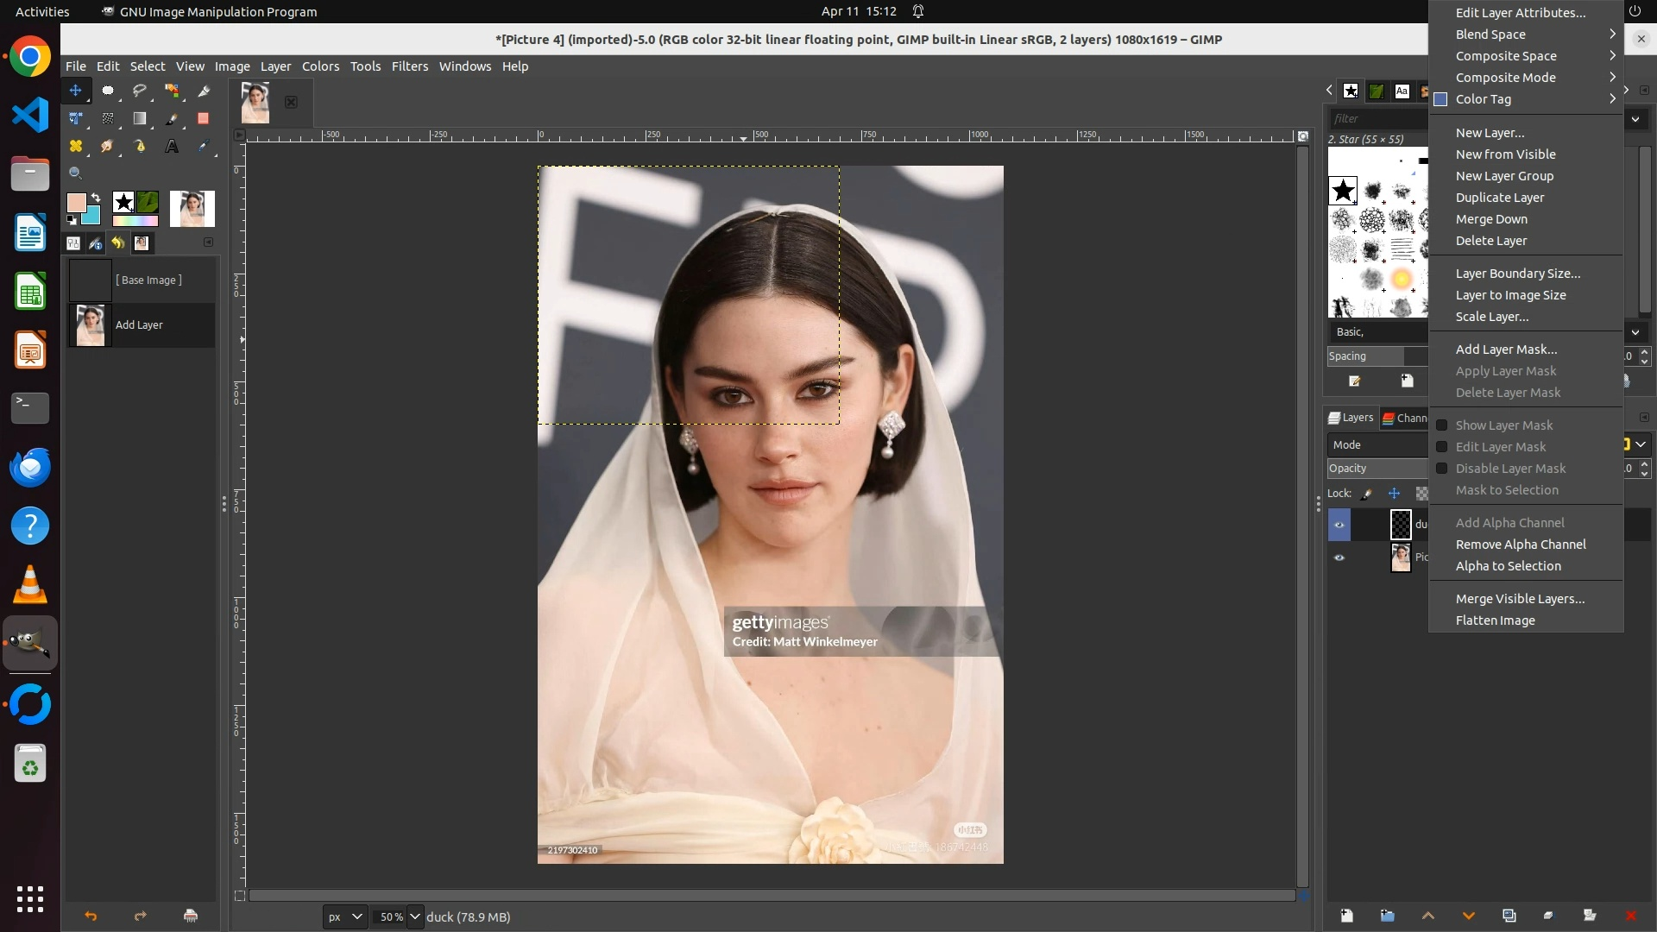Select the Smudge tool

pyautogui.click(x=107, y=147)
